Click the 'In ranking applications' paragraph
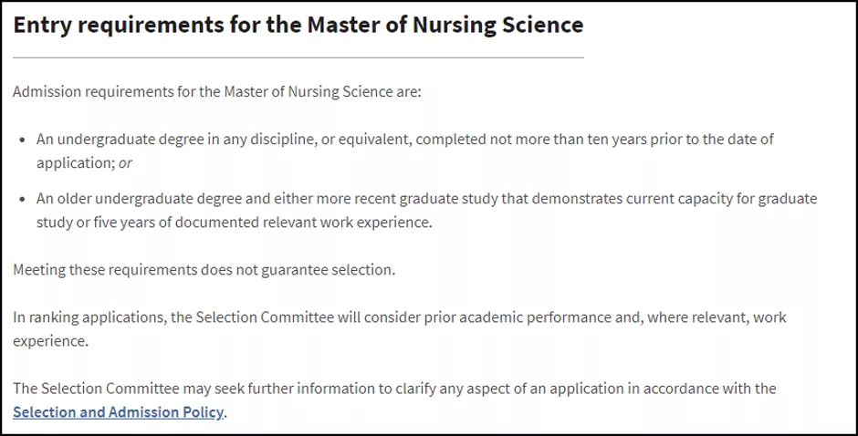Screen dimensions: 858x436 pos(400,328)
